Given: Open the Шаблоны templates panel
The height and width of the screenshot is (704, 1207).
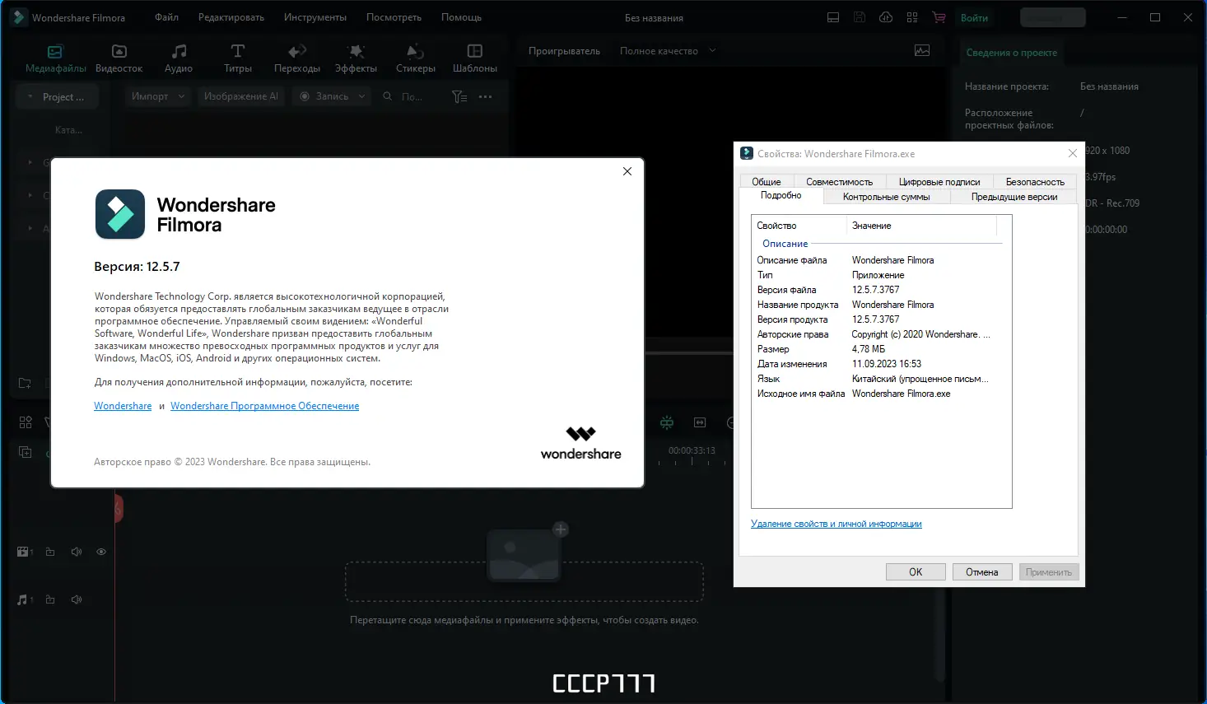Looking at the screenshot, I should [475, 58].
